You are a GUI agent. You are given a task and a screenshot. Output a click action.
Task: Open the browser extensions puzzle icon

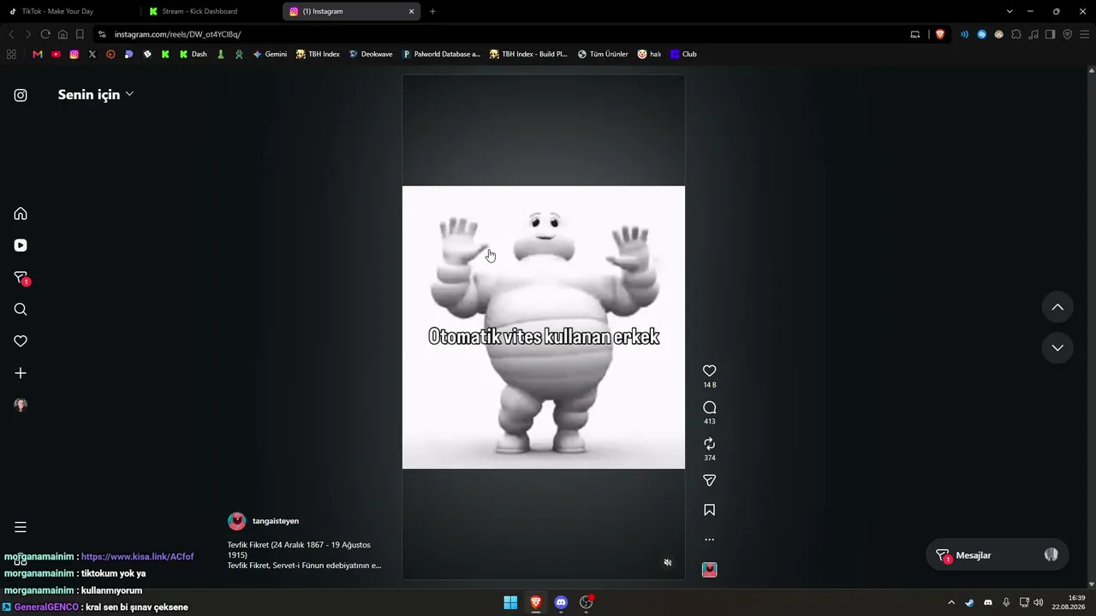click(1016, 34)
